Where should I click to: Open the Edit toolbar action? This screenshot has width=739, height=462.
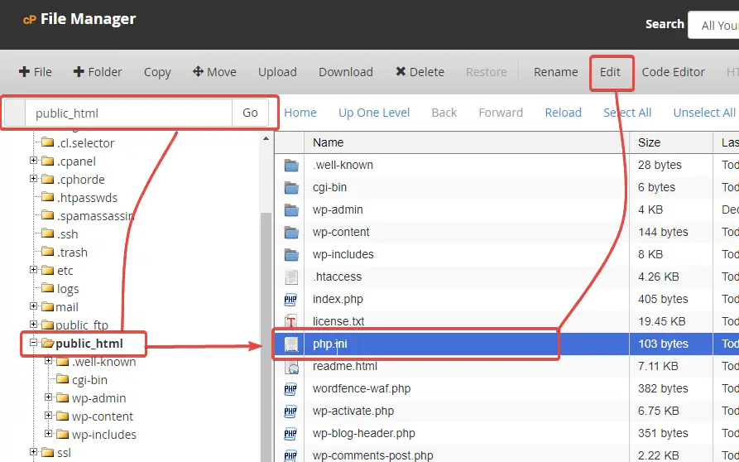[611, 72]
